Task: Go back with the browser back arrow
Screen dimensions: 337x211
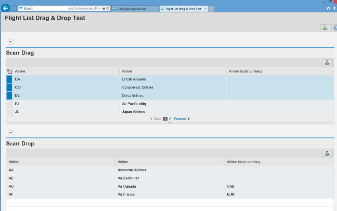Action: (6, 8)
